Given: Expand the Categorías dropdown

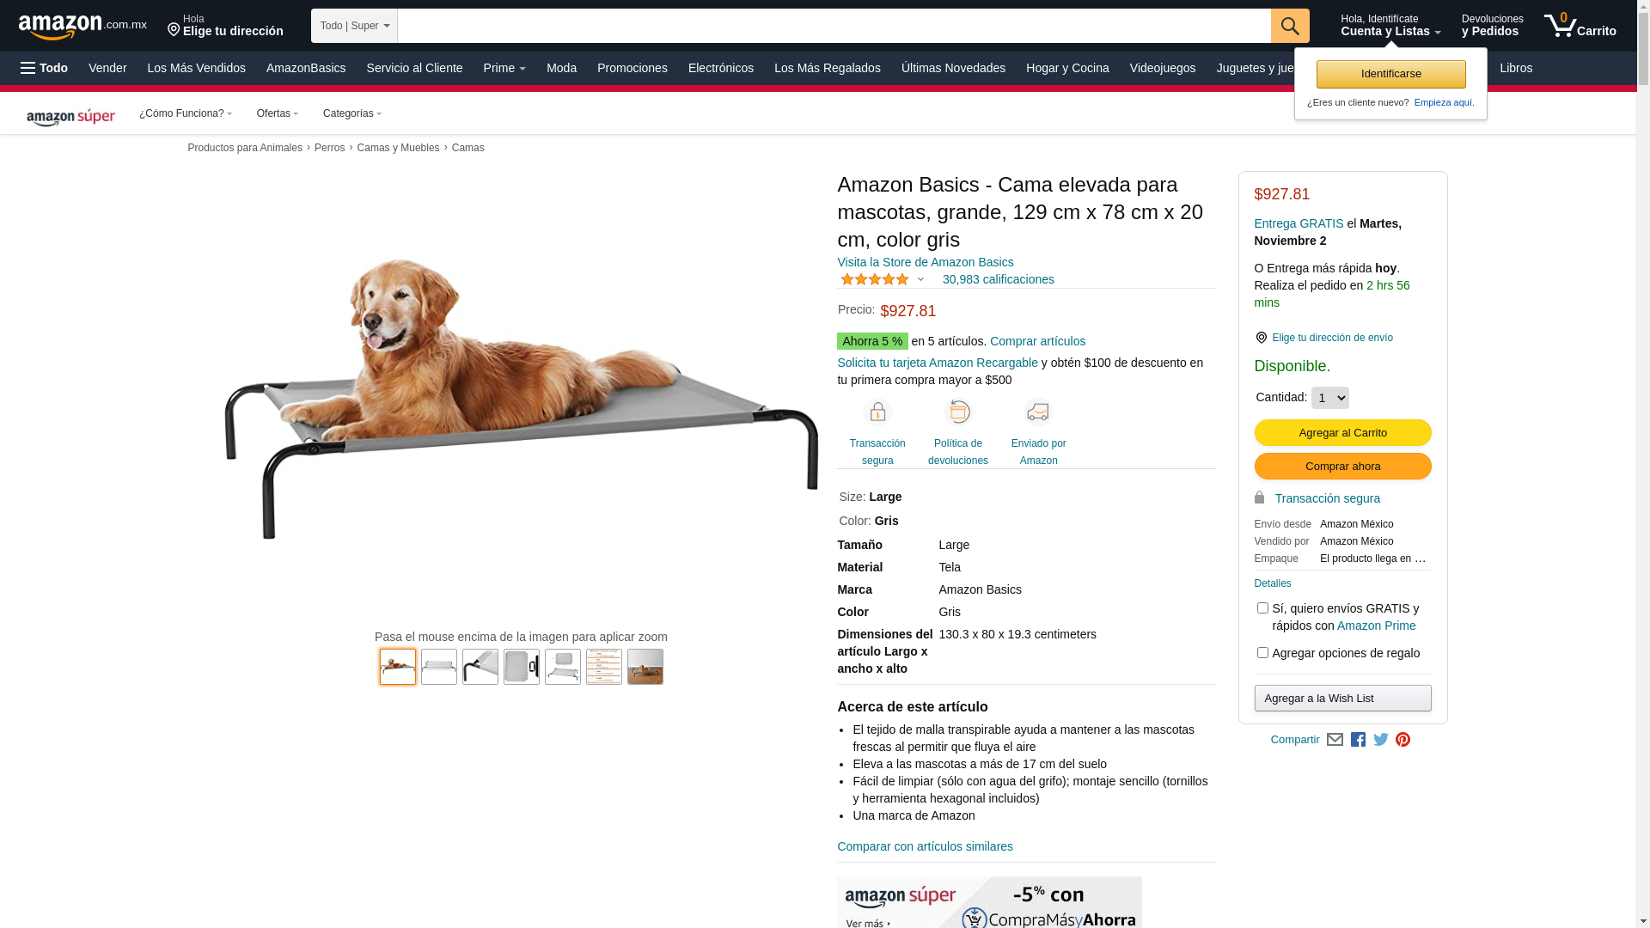Looking at the screenshot, I should click(x=351, y=113).
